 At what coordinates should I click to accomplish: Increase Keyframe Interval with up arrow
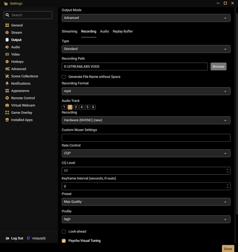pos(227,185)
